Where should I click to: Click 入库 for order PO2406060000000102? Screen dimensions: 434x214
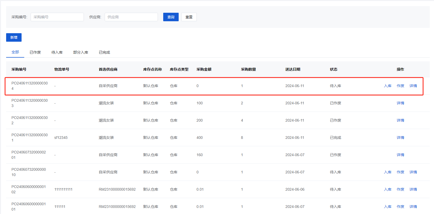388,189
